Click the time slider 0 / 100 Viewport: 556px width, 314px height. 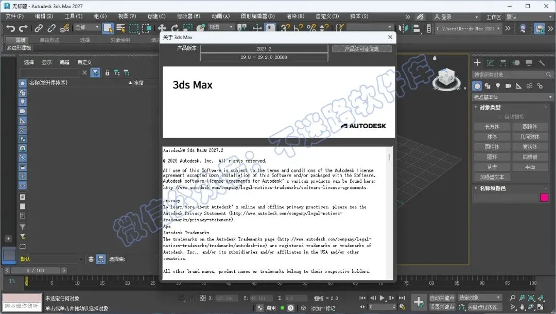(x=35, y=270)
